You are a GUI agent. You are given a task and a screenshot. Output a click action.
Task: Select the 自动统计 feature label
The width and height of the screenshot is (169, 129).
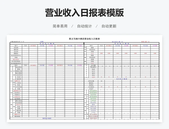(x=84, y=26)
